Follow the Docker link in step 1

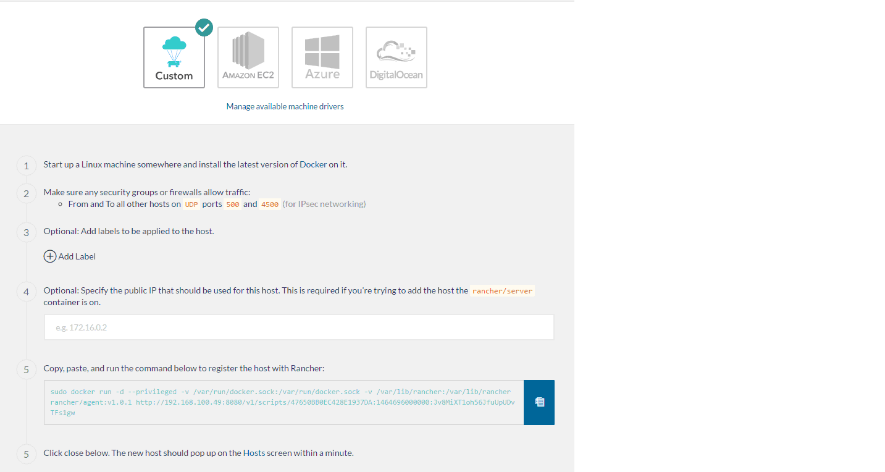pos(313,164)
